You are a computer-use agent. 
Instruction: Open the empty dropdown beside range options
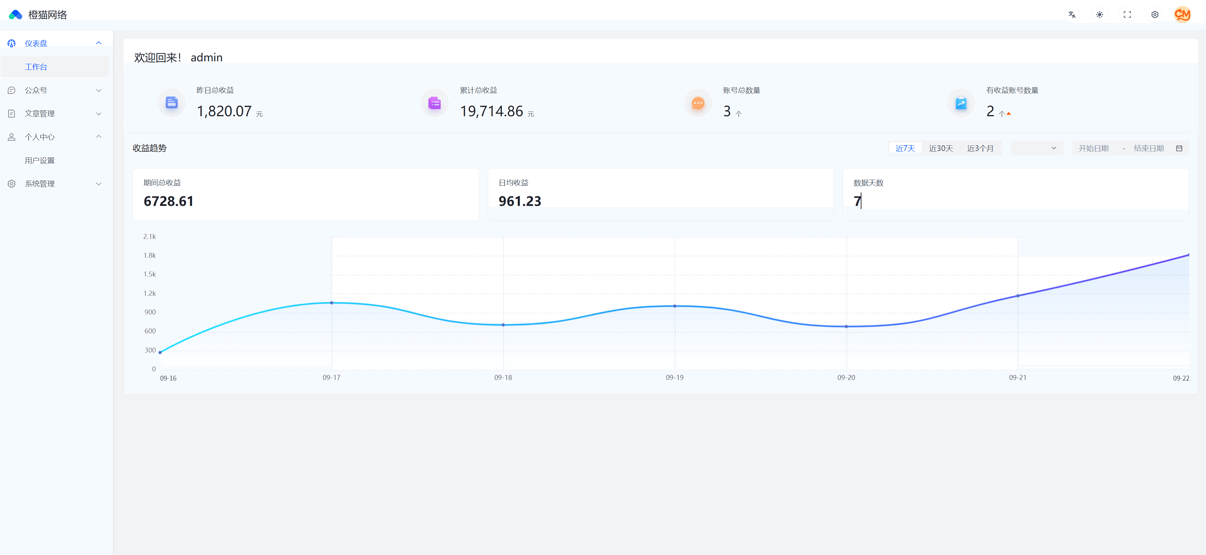coord(1037,148)
